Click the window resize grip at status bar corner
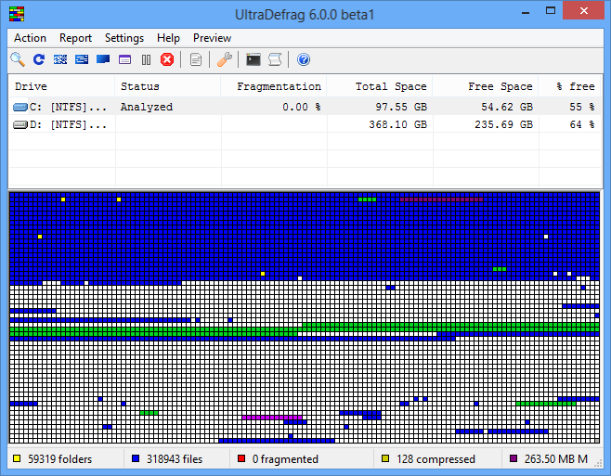Image resolution: width=611 pixels, height=476 pixels. pos(598,463)
